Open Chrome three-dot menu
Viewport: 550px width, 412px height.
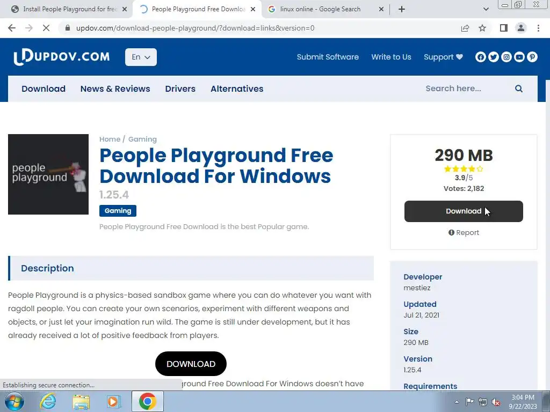(x=538, y=28)
